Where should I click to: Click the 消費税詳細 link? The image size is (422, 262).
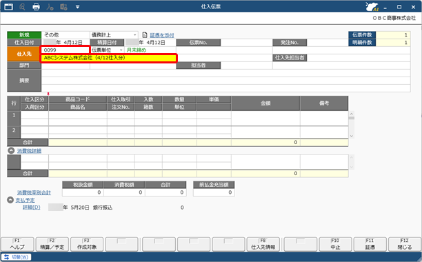[29, 151]
